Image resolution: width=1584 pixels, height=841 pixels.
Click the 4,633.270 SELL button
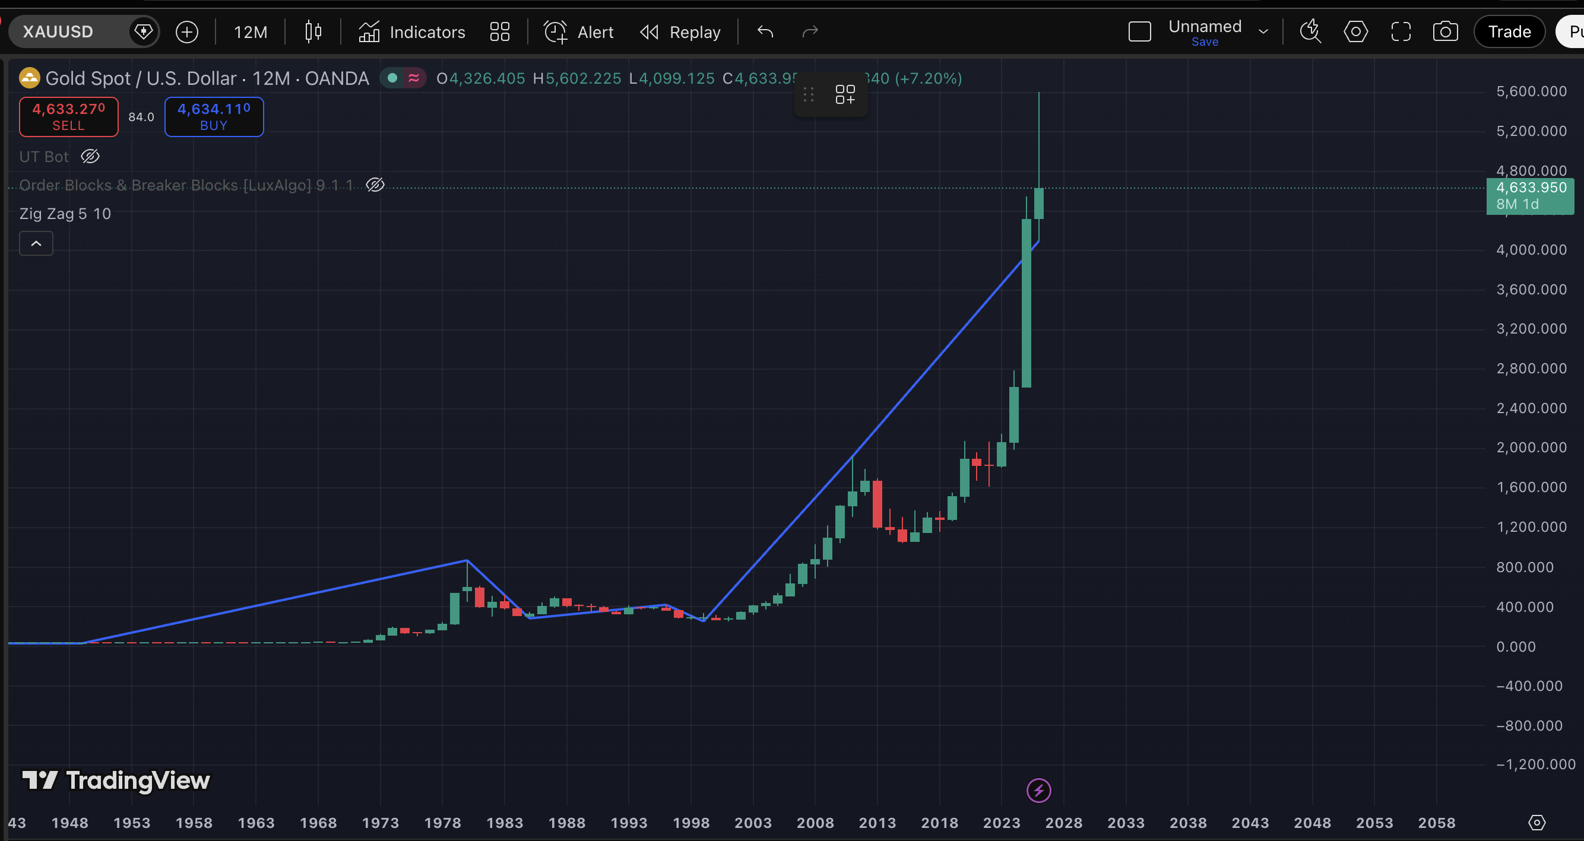[69, 117]
